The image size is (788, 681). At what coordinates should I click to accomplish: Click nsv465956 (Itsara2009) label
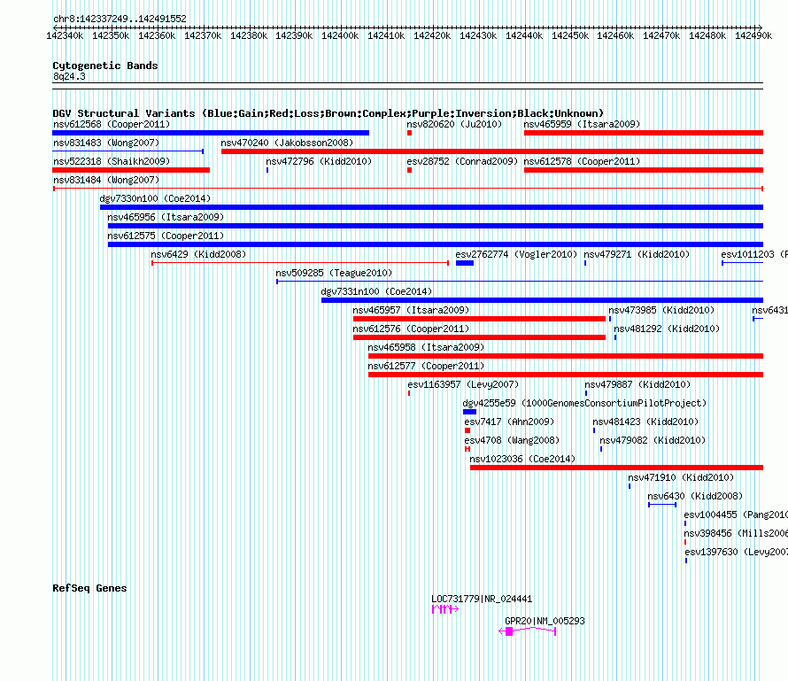pos(166,217)
